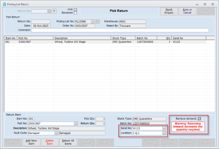Click the app logo icon in title bar
This screenshot has width=219, height=149.
(4, 4)
